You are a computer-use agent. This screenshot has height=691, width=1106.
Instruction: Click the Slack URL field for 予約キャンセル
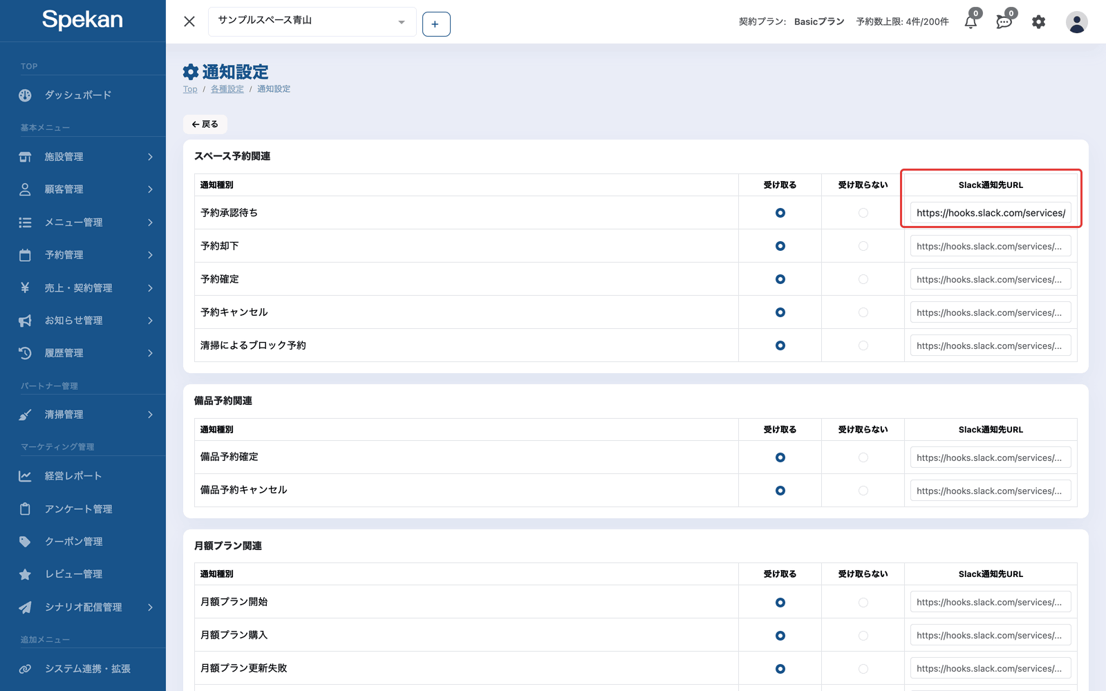991,312
